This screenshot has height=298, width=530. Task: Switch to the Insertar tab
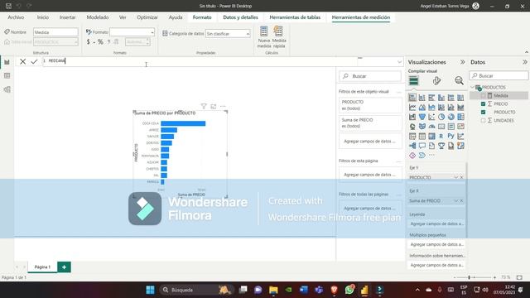[68, 17]
